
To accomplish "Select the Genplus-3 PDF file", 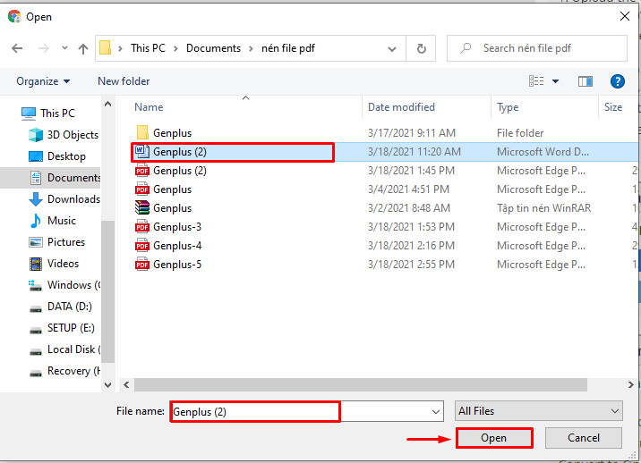I will pyautogui.click(x=176, y=227).
